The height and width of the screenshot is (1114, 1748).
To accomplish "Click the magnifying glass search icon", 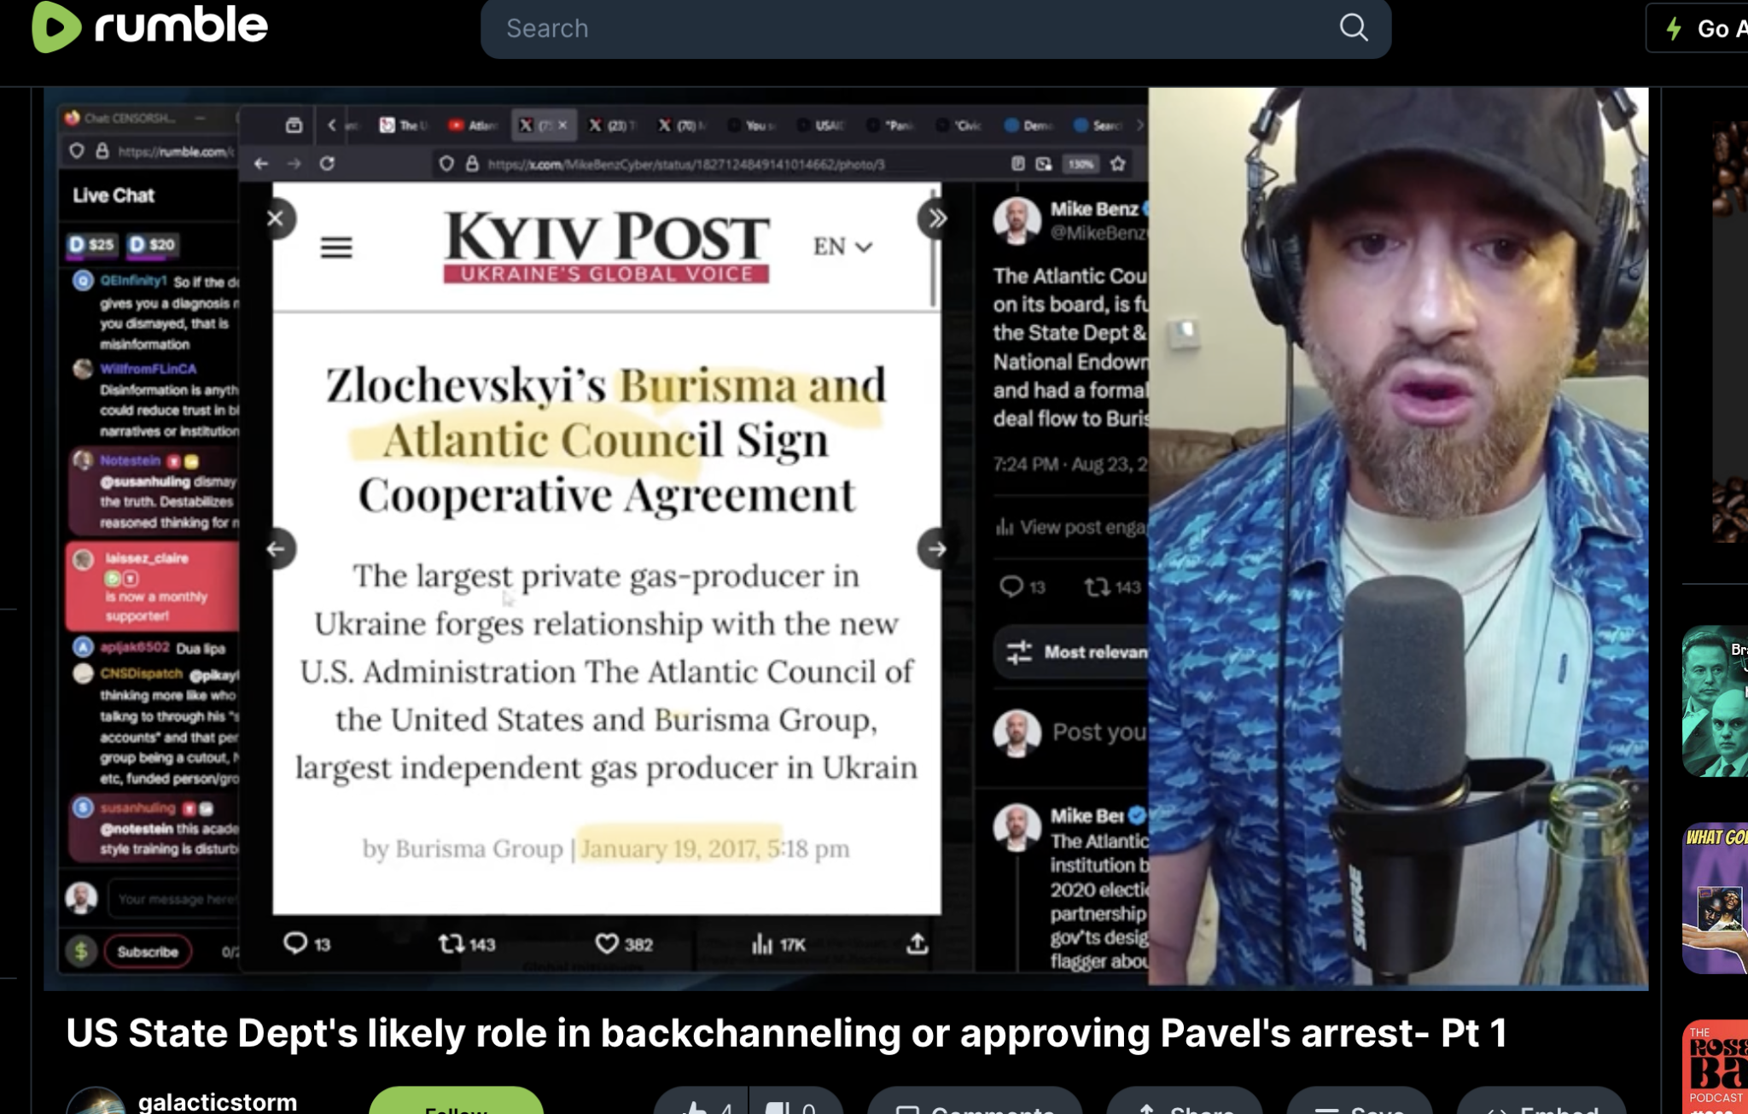I will [1353, 27].
